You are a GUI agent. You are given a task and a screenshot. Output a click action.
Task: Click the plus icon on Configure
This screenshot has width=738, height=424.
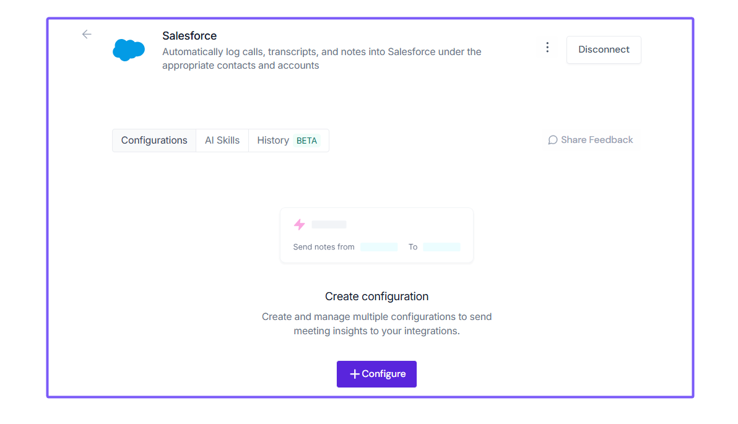click(x=355, y=374)
